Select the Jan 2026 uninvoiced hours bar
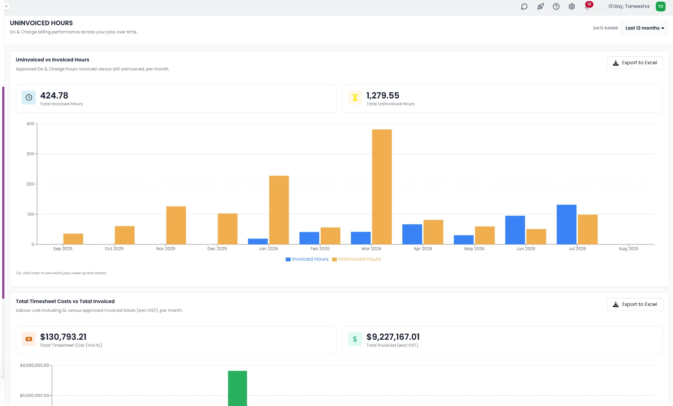The height and width of the screenshot is (406, 673). click(279, 210)
